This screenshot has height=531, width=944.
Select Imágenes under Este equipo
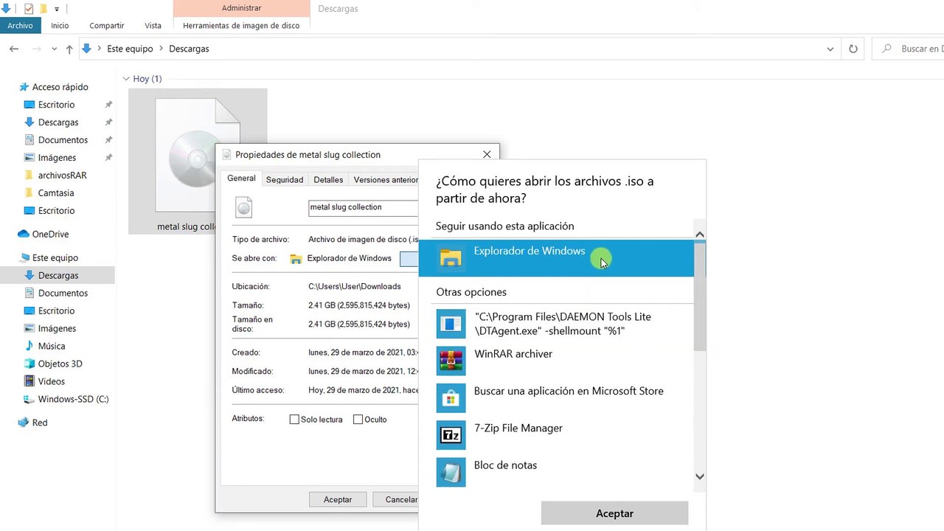[x=57, y=329]
